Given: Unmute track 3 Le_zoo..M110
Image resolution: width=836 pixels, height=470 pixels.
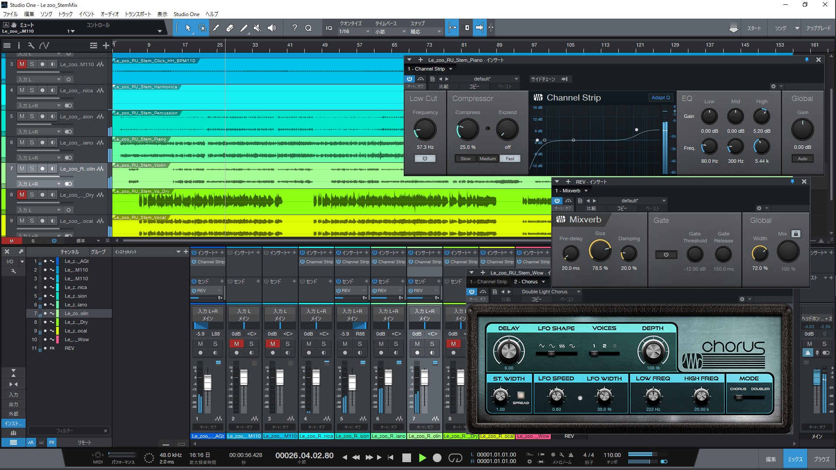Looking at the screenshot, I should pos(22,64).
